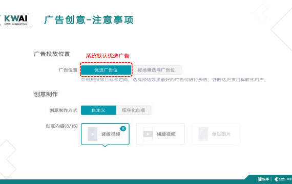Pick the 单张图片 creative card
292x184 pixels.
[x=216, y=134]
